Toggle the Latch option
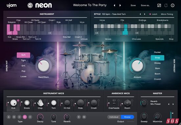Screen dimensions: 181x125 [x=153, y=14]
